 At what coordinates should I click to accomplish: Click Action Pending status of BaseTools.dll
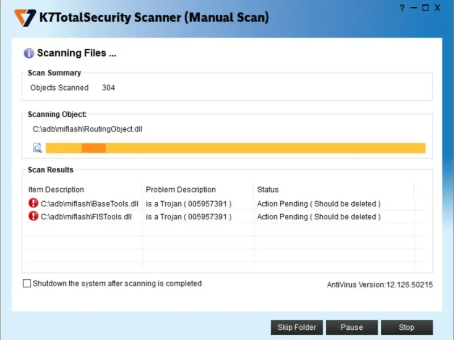pos(319,204)
